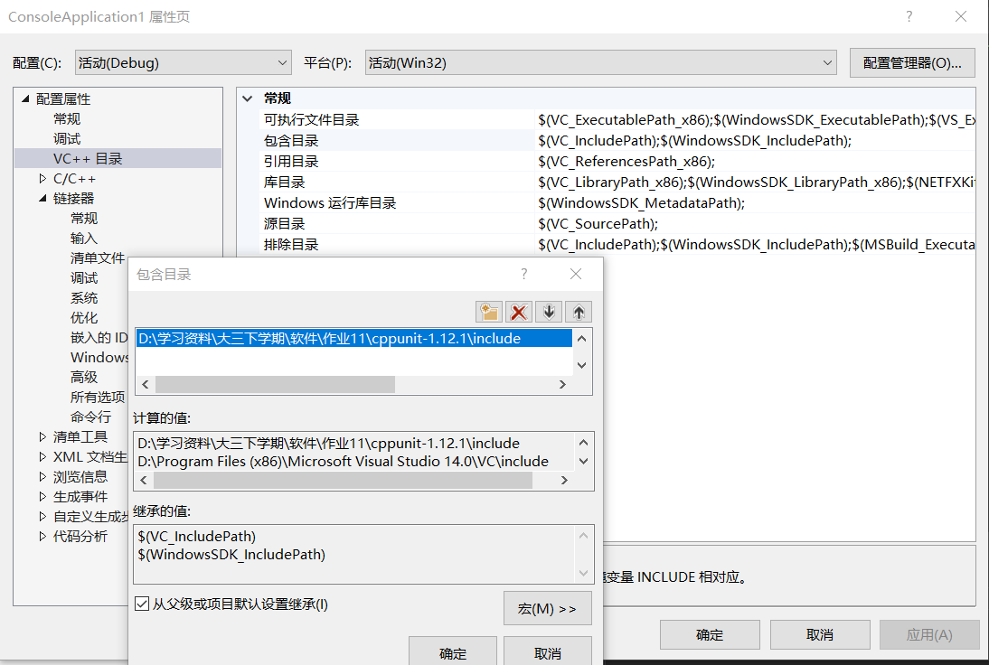
Task: Expand the C/C++ tree node
Action: [x=41, y=178]
